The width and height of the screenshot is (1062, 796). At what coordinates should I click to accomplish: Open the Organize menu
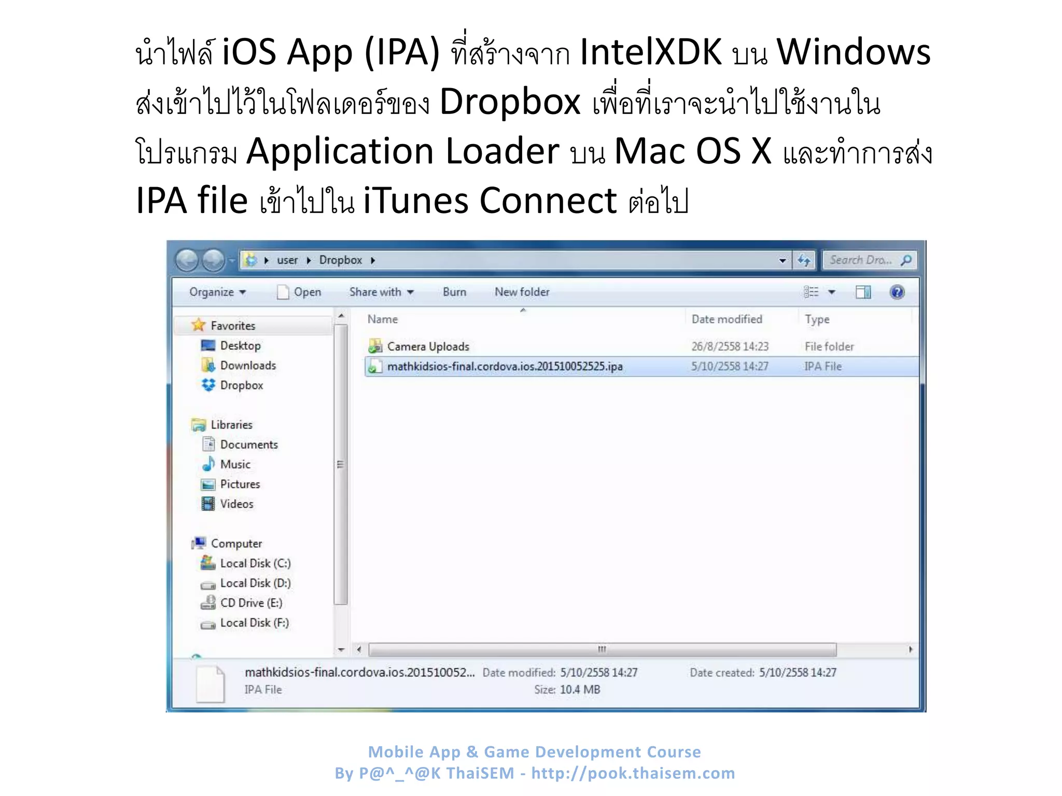coord(217,292)
